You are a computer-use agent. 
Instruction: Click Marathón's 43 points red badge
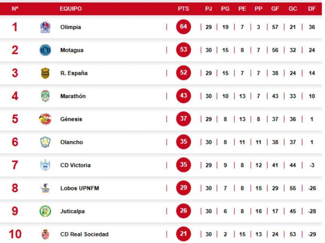pos(183,96)
